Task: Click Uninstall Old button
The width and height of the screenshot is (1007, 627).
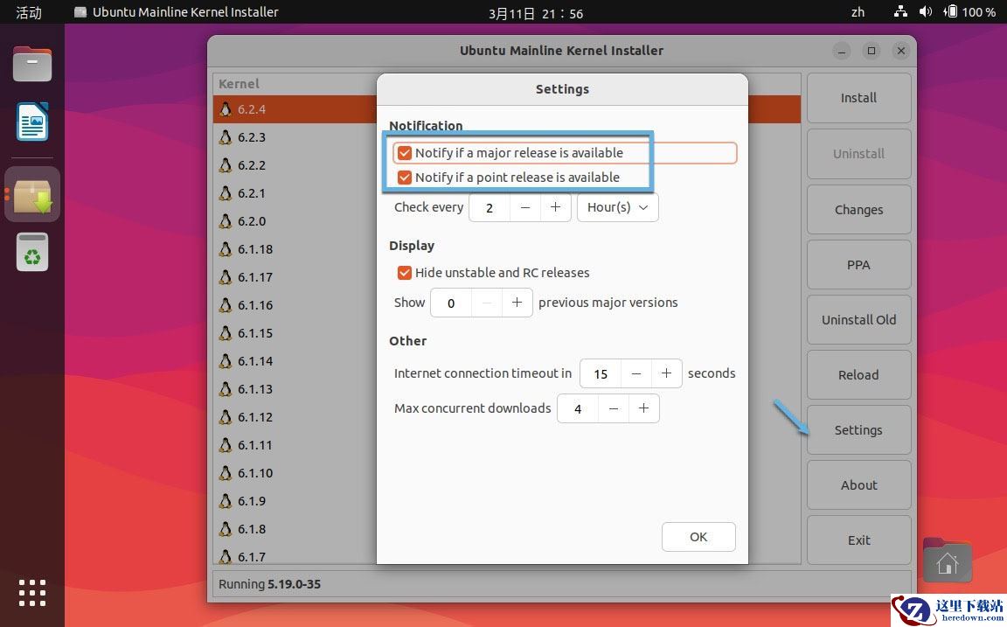Action: pyautogui.click(x=858, y=320)
